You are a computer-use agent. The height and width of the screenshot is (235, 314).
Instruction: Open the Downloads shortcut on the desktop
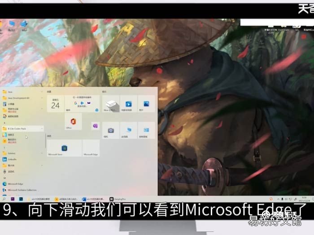tap(283, 28)
